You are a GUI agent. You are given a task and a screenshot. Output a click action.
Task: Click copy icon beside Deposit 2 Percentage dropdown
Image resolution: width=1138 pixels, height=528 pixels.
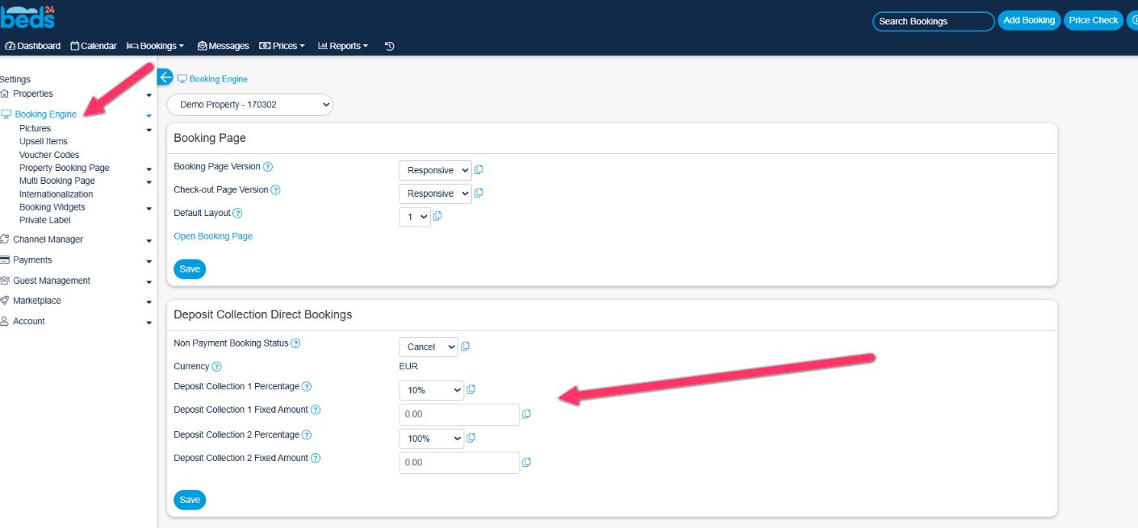click(x=471, y=439)
